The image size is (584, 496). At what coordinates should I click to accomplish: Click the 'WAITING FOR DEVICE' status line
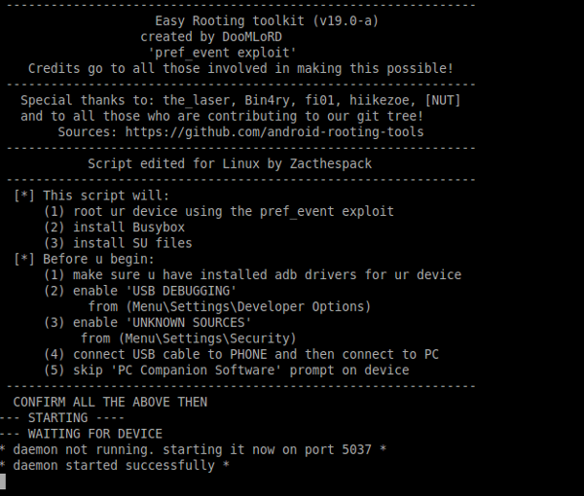[95, 434]
